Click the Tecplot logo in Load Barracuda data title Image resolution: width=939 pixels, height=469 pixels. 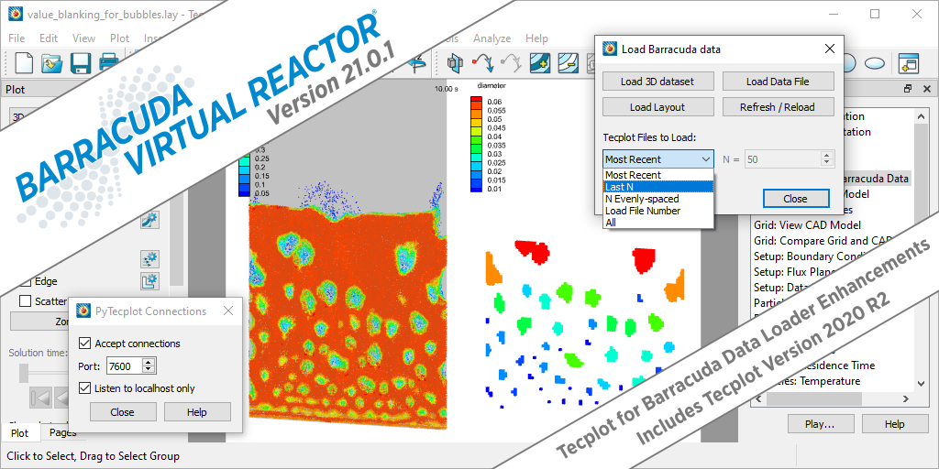(x=610, y=49)
